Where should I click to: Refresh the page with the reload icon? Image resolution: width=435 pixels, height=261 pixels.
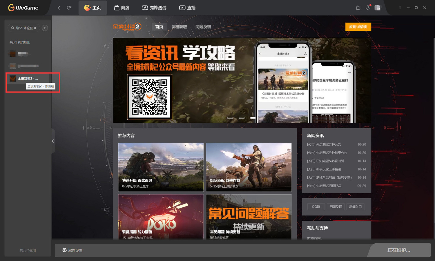[69, 8]
